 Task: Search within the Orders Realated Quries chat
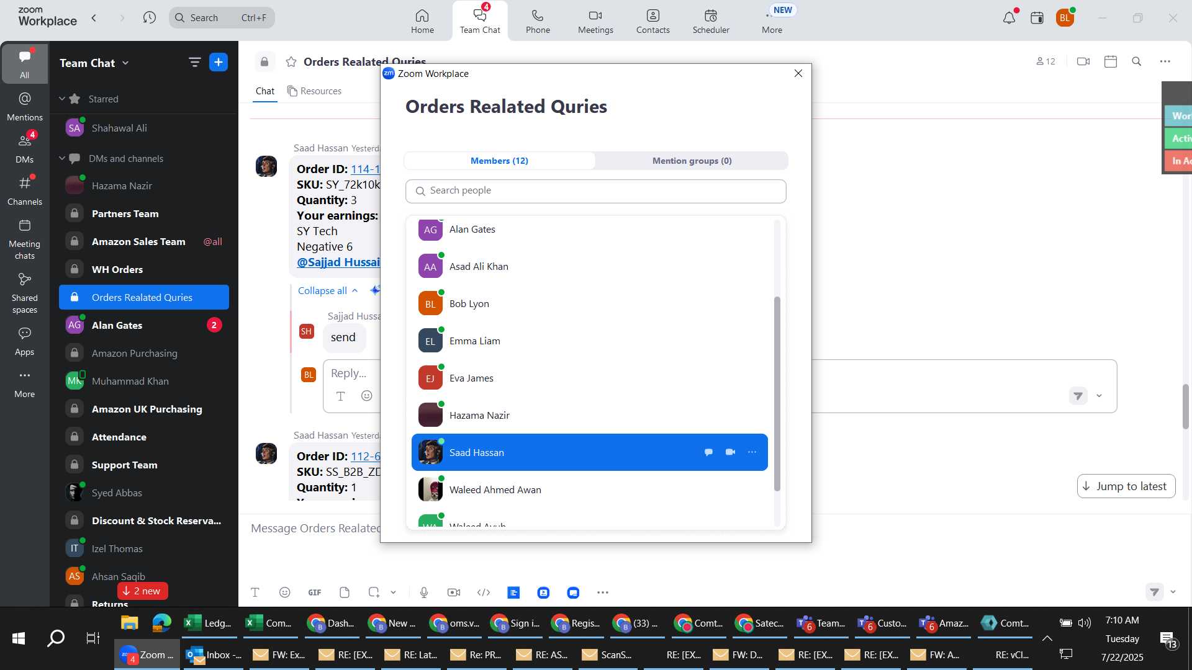pos(1137,61)
